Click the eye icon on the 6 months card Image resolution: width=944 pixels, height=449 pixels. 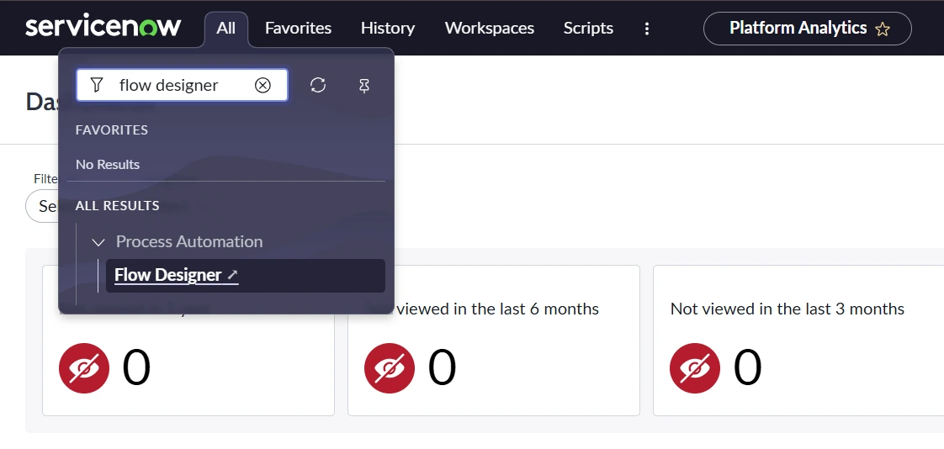click(x=390, y=367)
